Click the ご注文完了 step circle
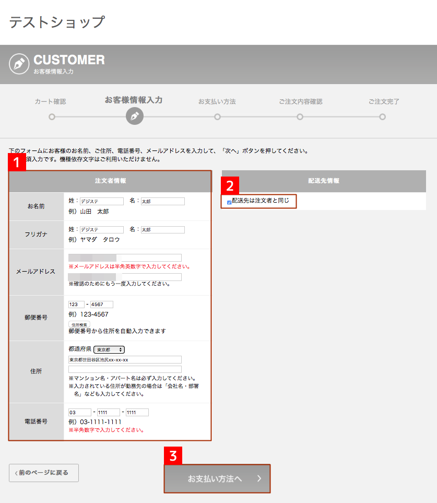437x503 pixels. pyautogui.click(x=383, y=117)
